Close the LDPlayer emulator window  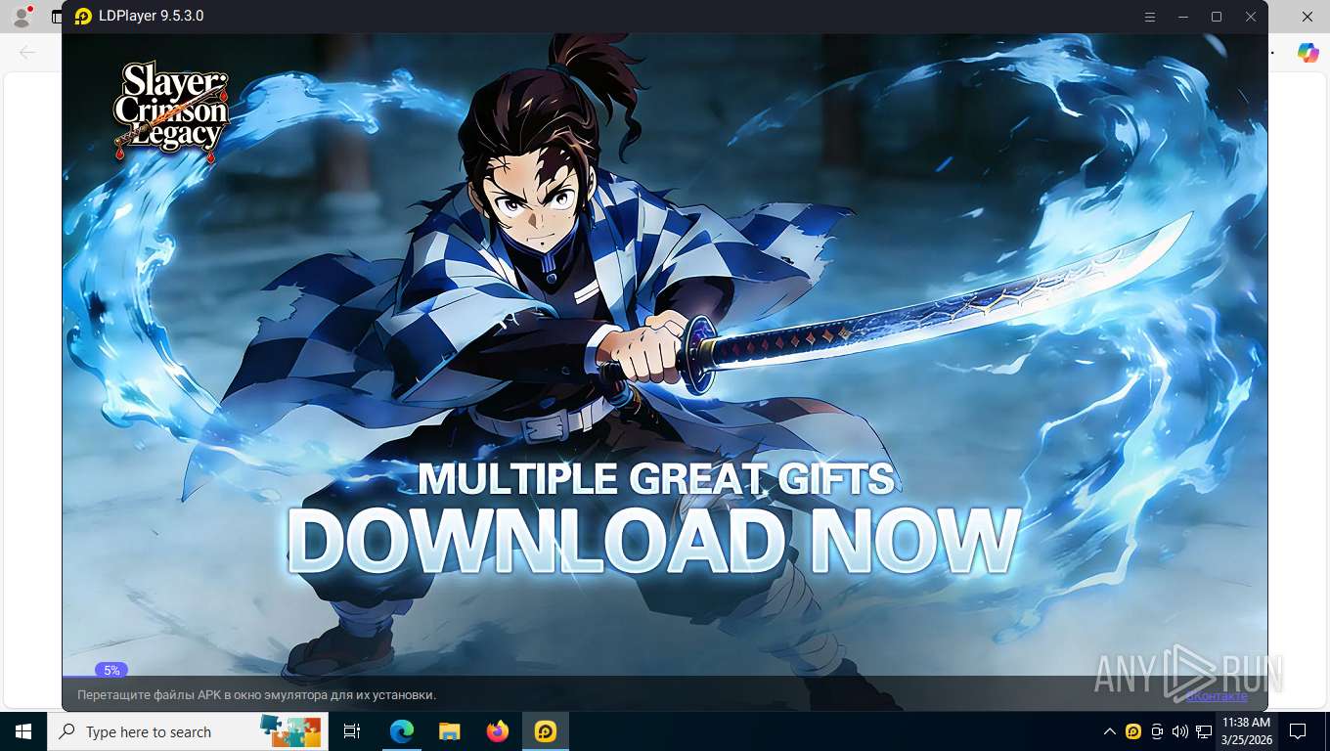(1250, 17)
